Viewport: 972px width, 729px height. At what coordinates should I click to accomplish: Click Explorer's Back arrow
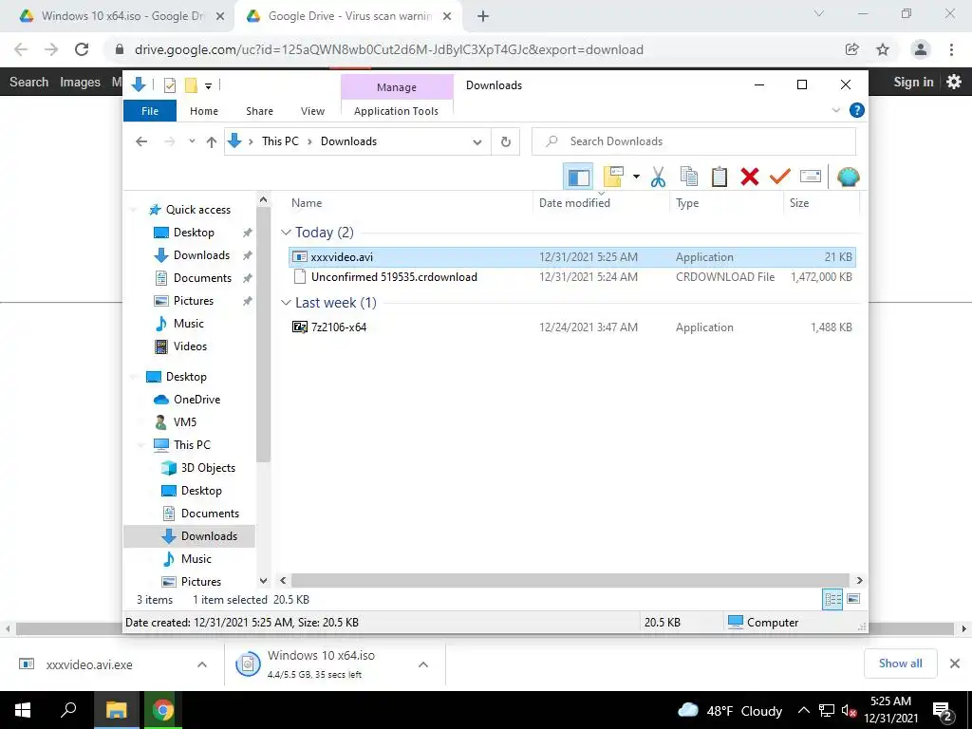[141, 142]
